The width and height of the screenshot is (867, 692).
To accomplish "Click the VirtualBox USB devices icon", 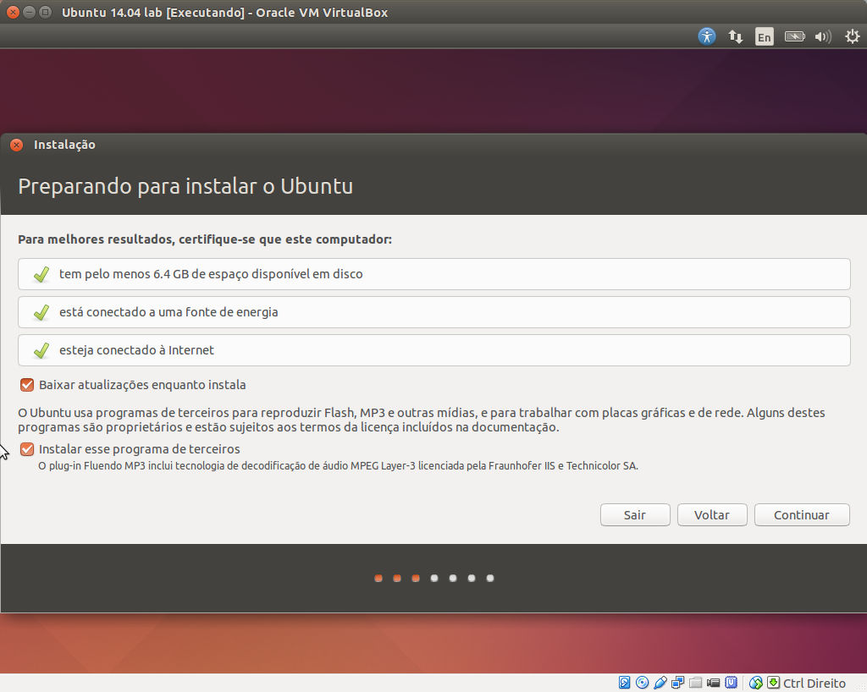I will tap(660, 683).
